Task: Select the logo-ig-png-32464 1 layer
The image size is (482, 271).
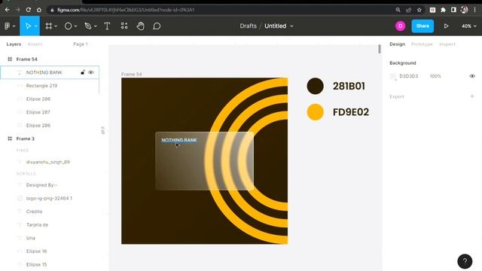Action: (50, 199)
